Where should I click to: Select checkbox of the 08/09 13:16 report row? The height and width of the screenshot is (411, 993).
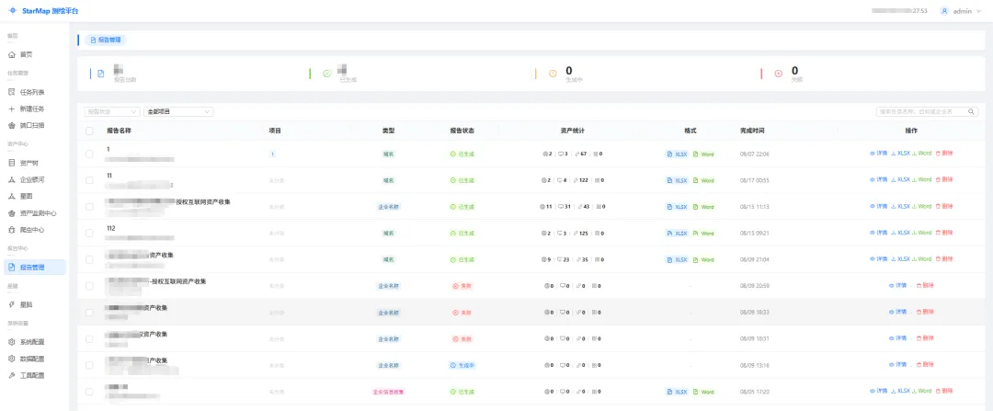click(x=89, y=365)
